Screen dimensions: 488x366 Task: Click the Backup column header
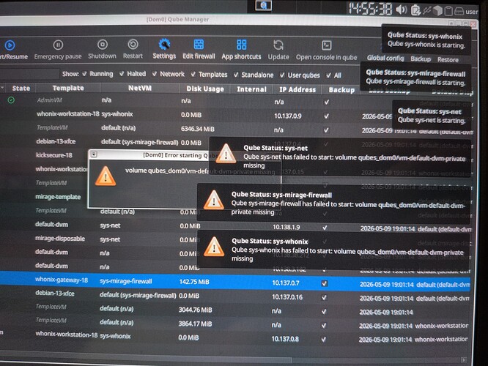pos(341,90)
